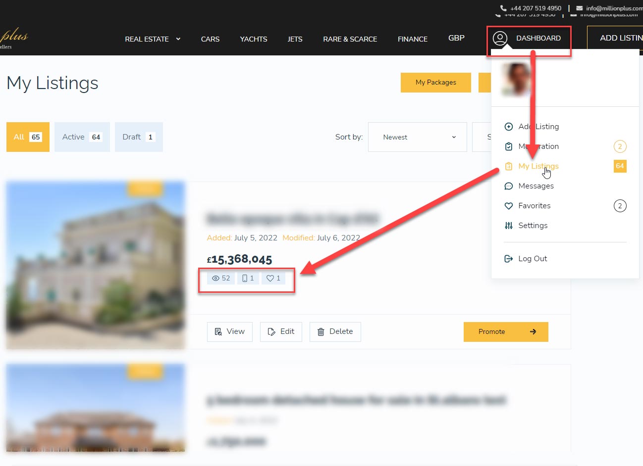
Task: Delete the first listing
Action: coord(335,332)
